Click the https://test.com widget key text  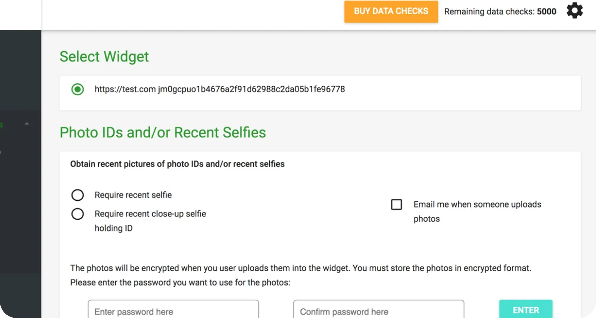tap(219, 89)
